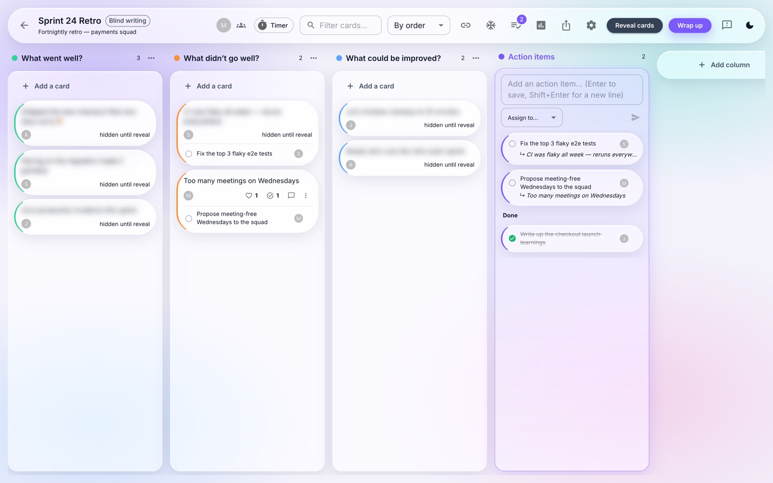Screen dimensions: 773x483
Task: Switch to dark mode with moon icon
Action: point(750,26)
